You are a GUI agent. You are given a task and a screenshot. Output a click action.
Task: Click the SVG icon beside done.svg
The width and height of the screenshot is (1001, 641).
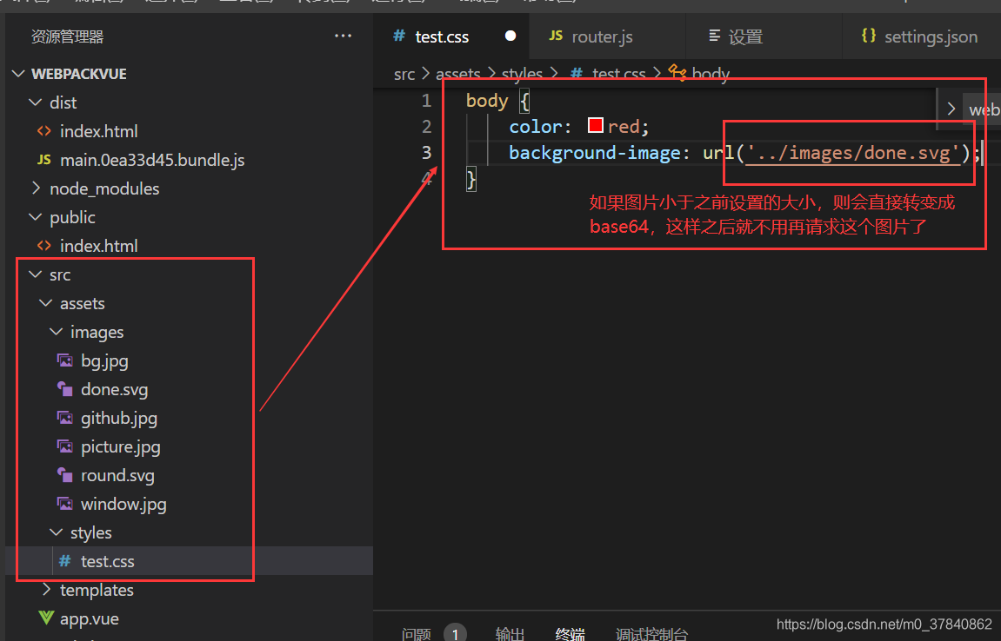[64, 389]
